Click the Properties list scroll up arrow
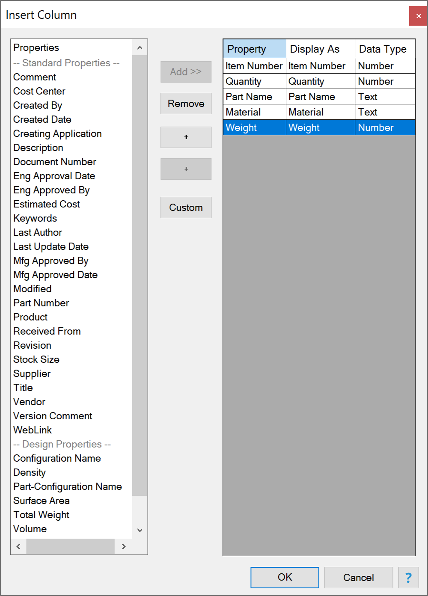 click(140, 48)
